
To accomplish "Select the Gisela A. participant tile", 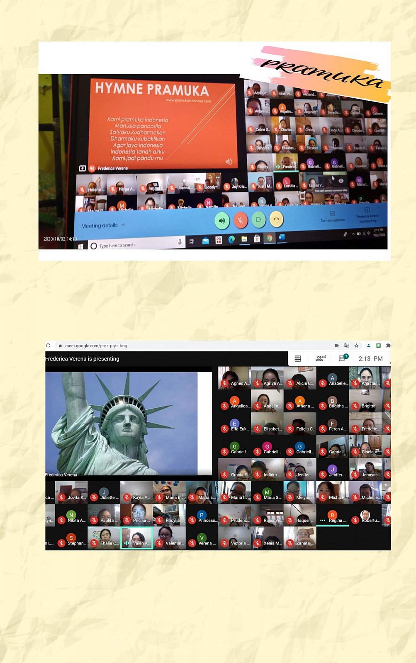I will click(x=365, y=446).
